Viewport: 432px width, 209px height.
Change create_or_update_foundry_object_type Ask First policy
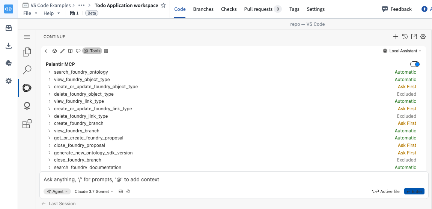click(407, 87)
